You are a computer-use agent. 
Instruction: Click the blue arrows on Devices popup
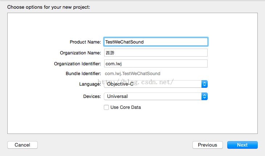click(205, 97)
